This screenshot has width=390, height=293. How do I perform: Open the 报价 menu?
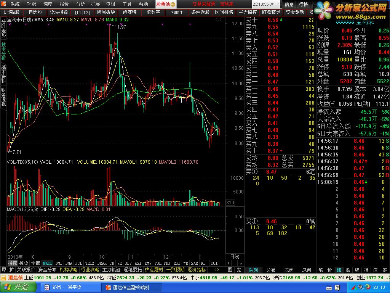64,4
